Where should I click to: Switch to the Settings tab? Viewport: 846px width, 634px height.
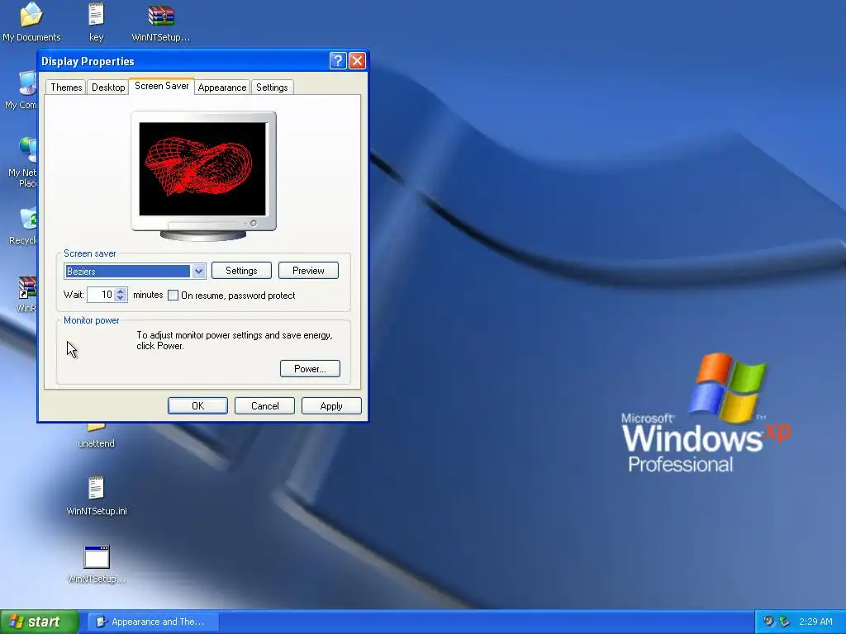click(272, 88)
